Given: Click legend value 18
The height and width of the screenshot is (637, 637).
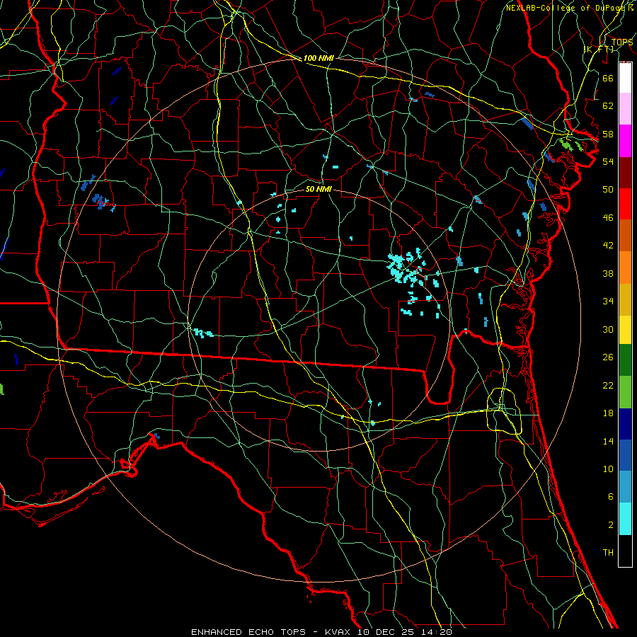Looking at the screenshot, I should (x=608, y=413).
